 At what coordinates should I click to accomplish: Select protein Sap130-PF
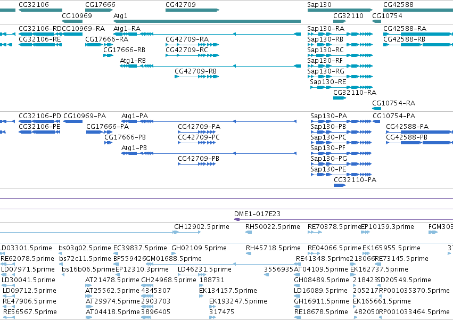(x=341, y=153)
